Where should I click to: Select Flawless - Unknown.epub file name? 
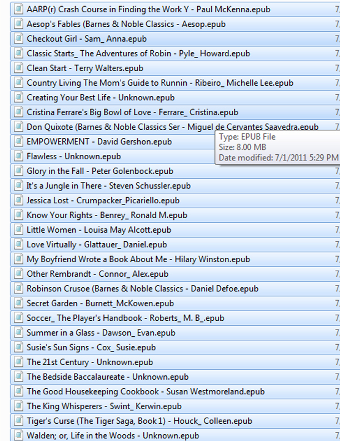tap(74, 156)
